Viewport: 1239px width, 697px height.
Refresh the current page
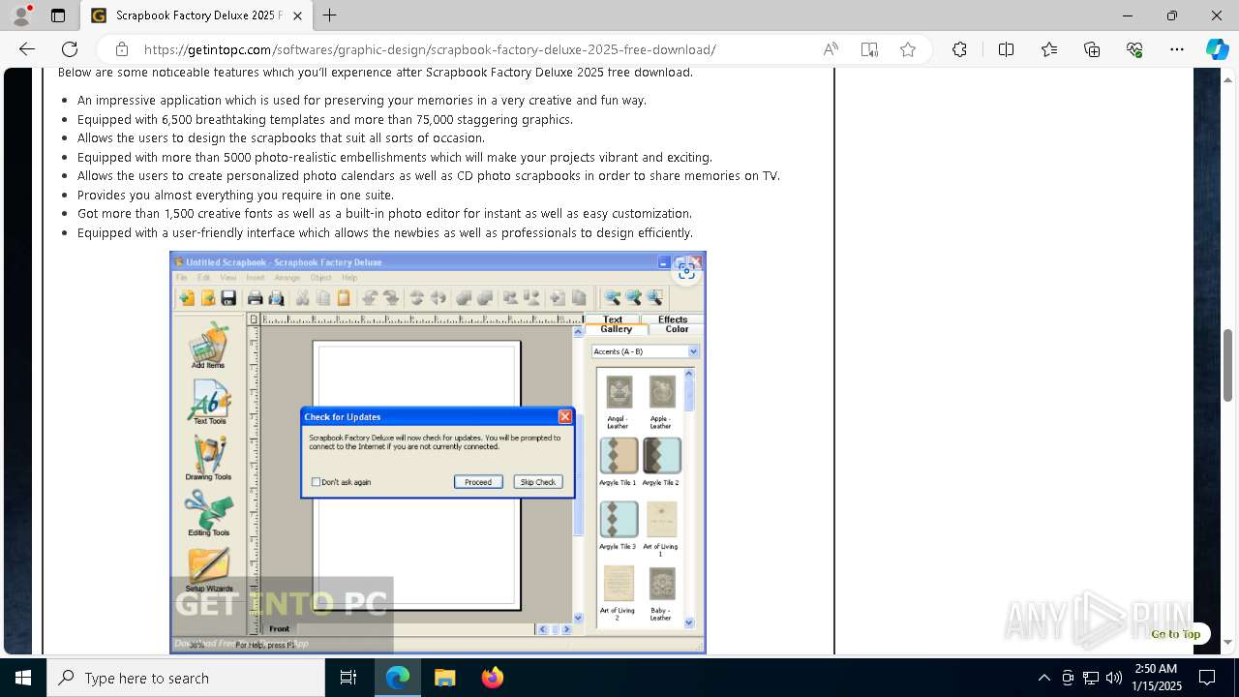coord(70,49)
